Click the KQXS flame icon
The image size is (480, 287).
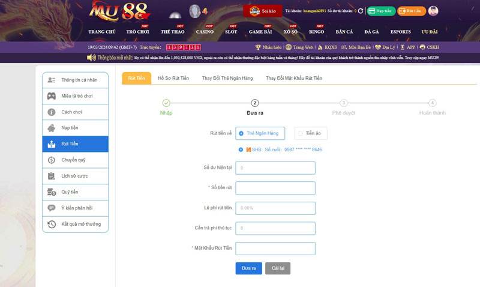click(x=320, y=47)
